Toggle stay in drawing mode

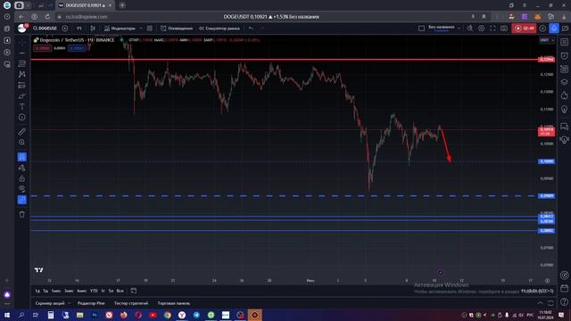(21, 168)
